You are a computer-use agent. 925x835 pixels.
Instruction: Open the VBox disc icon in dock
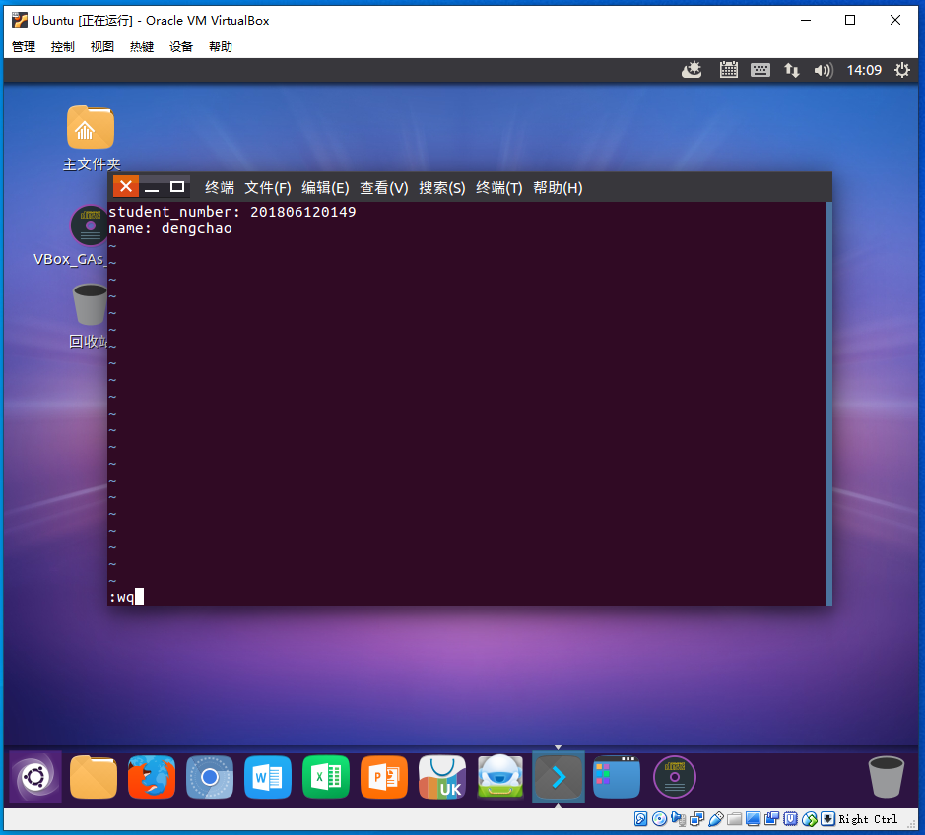(674, 777)
